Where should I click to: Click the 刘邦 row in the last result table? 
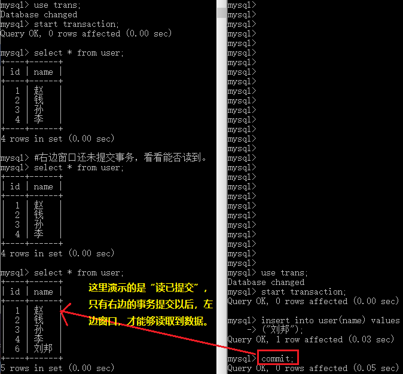[32, 348]
